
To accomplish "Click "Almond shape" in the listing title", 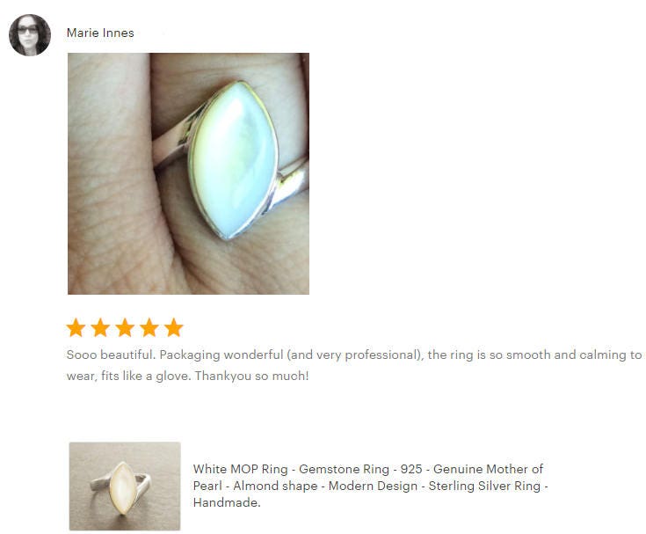I will click(x=275, y=486).
